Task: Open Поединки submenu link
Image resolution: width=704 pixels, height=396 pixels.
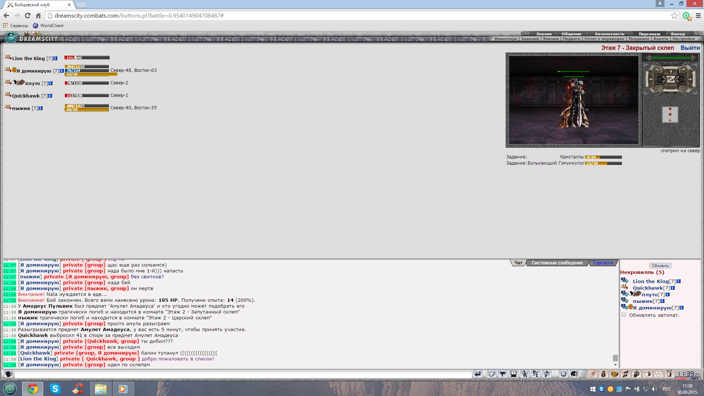Action: [639, 38]
